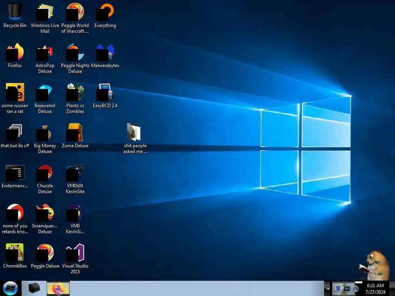Select the VM0b0t KevinSite icon
This screenshot has width=395, height=296.
coord(75,178)
